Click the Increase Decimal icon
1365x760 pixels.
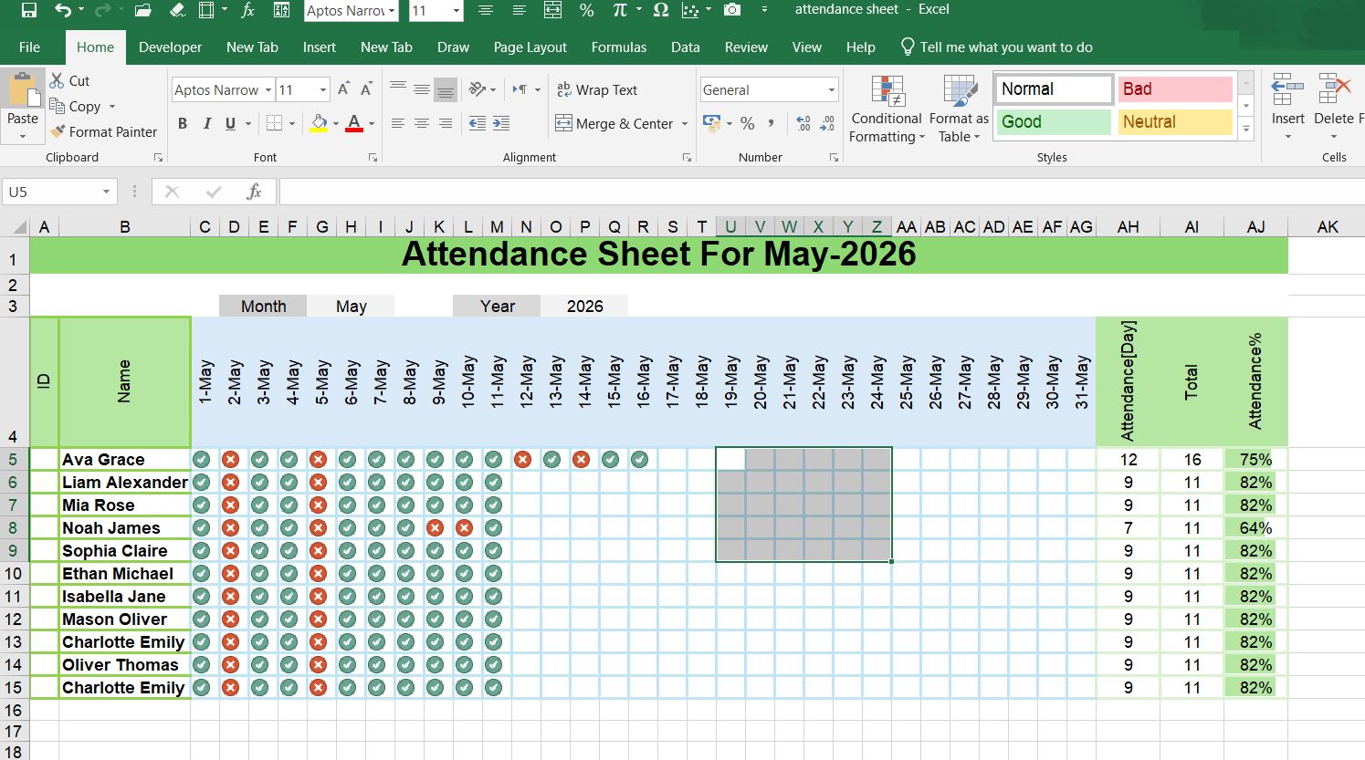tap(803, 123)
